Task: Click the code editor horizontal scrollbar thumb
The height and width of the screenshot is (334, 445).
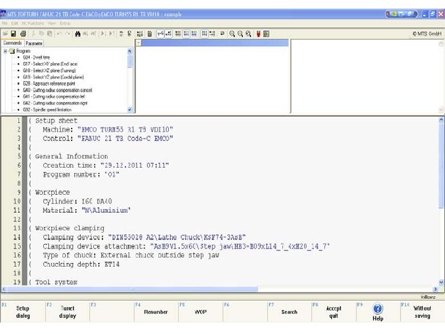Action: pos(132,289)
